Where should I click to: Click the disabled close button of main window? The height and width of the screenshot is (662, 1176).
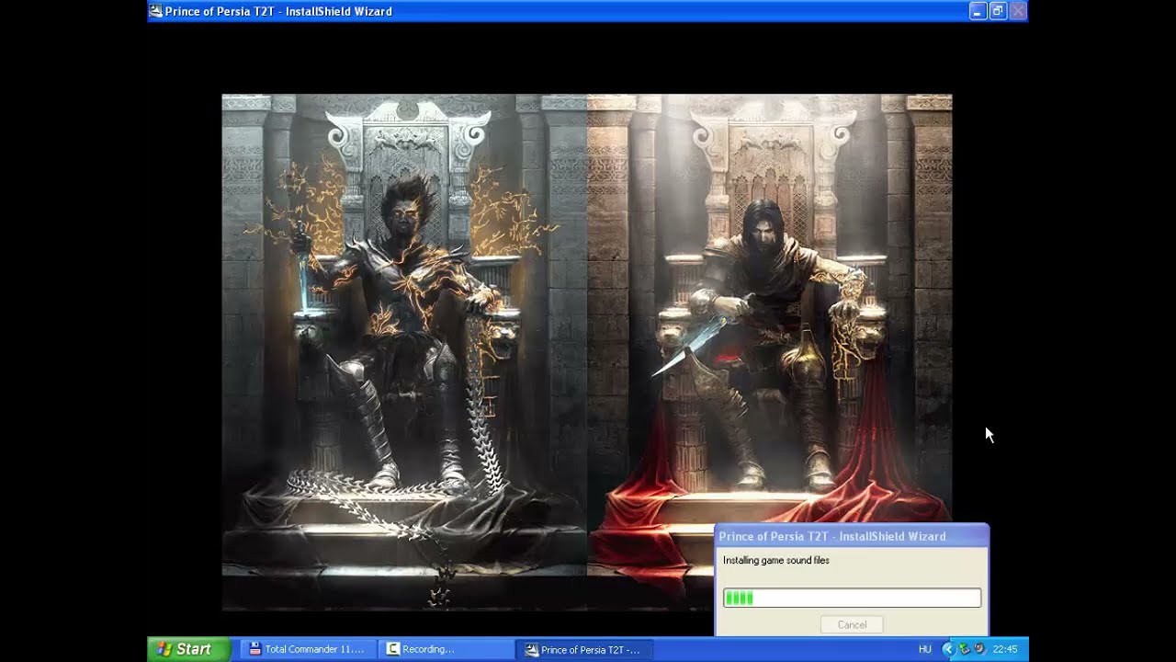click(1017, 11)
